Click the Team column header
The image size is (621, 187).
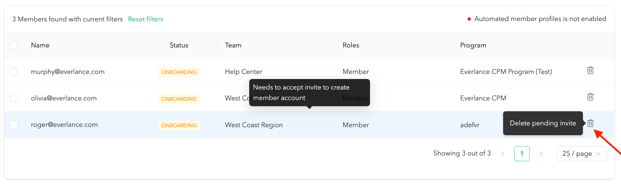(233, 45)
